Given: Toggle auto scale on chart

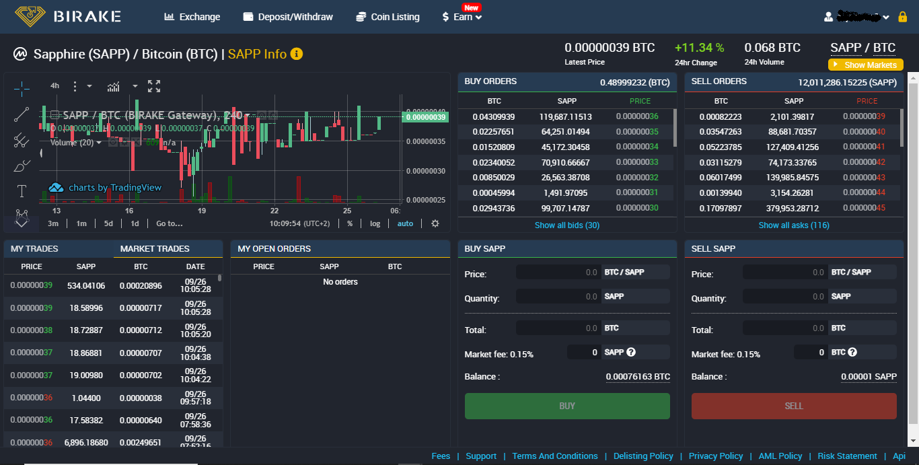Looking at the screenshot, I should click(405, 223).
